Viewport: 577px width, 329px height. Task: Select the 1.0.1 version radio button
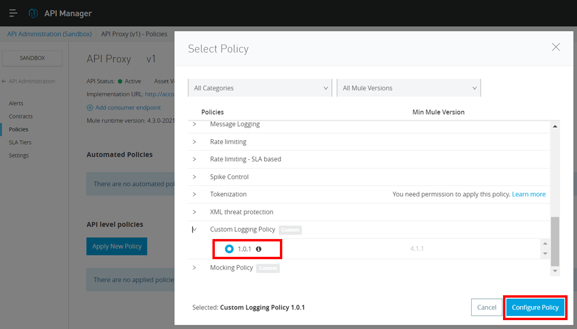click(x=229, y=249)
